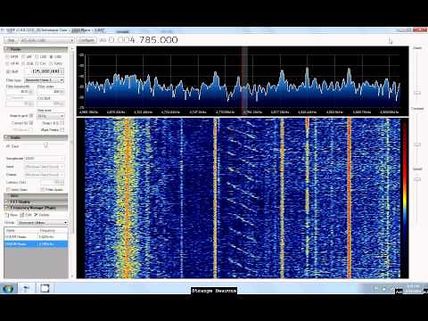Collapse the Frequency Manager panel header
This screenshot has height=321, width=428.
pyautogui.click(x=36, y=208)
